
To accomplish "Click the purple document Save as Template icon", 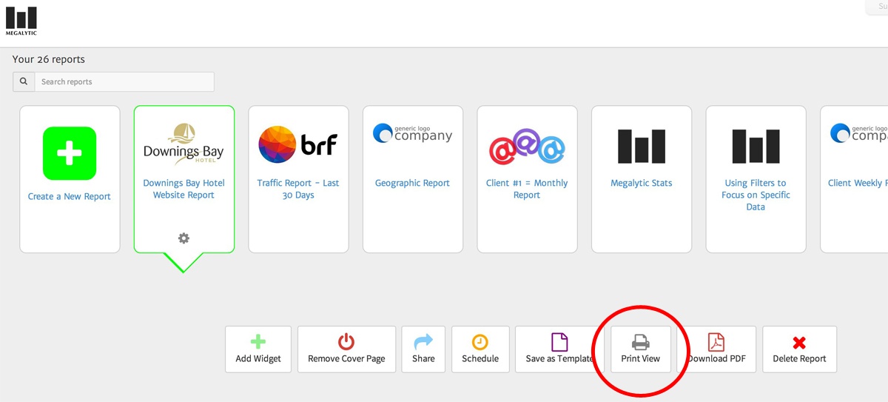I will pos(559,342).
